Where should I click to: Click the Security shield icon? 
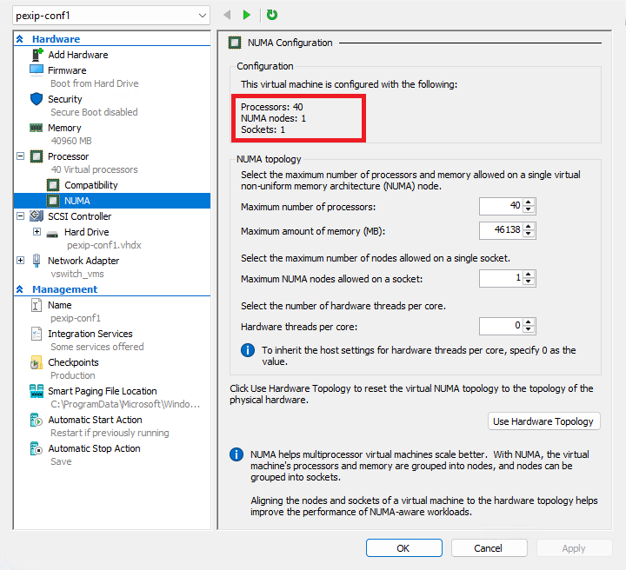coord(37,99)
